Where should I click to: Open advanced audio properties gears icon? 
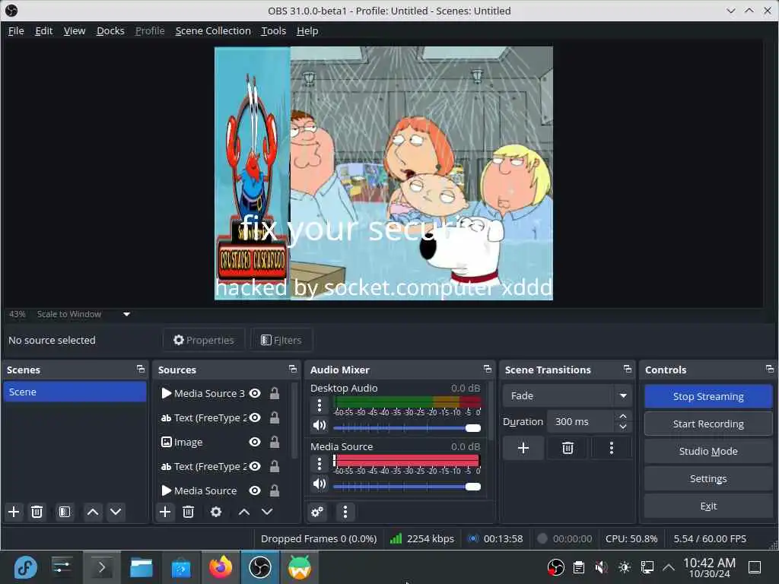coord(317,512)
